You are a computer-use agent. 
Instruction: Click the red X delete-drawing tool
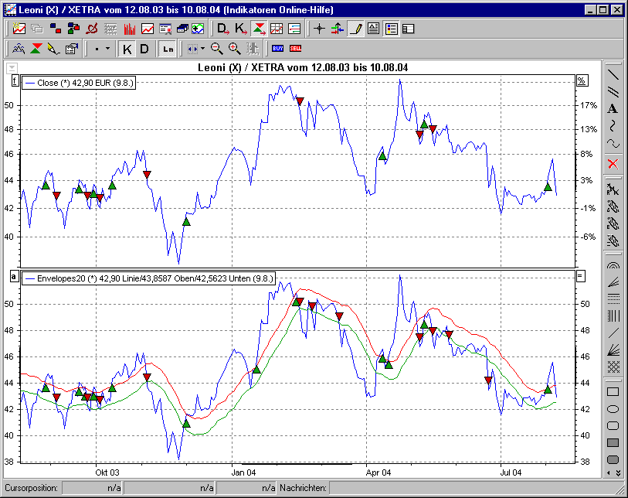click(x=612, y=163)
